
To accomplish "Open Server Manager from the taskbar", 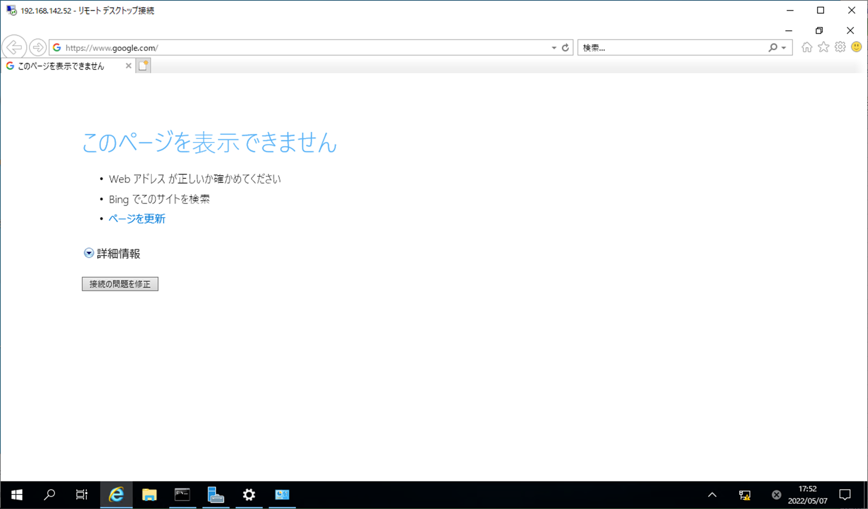I will pos(215,495).
